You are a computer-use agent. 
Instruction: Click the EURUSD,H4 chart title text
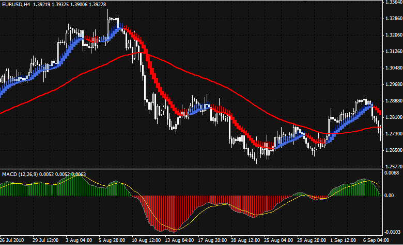click(x=16, y=4)
